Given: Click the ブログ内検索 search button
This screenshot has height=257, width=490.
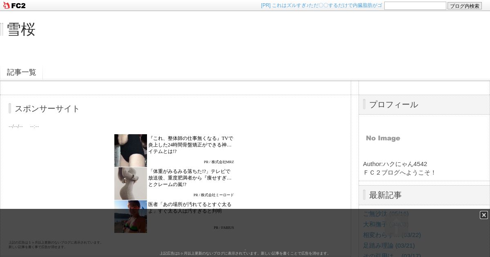Looking at the screenshot, I should click(465, 6).
